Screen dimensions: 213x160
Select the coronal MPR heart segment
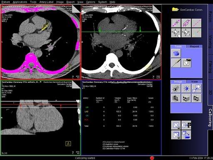(x=40, y=118)
